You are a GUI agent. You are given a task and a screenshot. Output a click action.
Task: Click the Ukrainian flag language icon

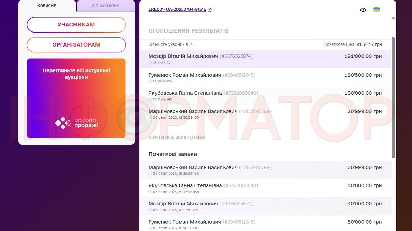pyautogui.click(x=376, y=10)
